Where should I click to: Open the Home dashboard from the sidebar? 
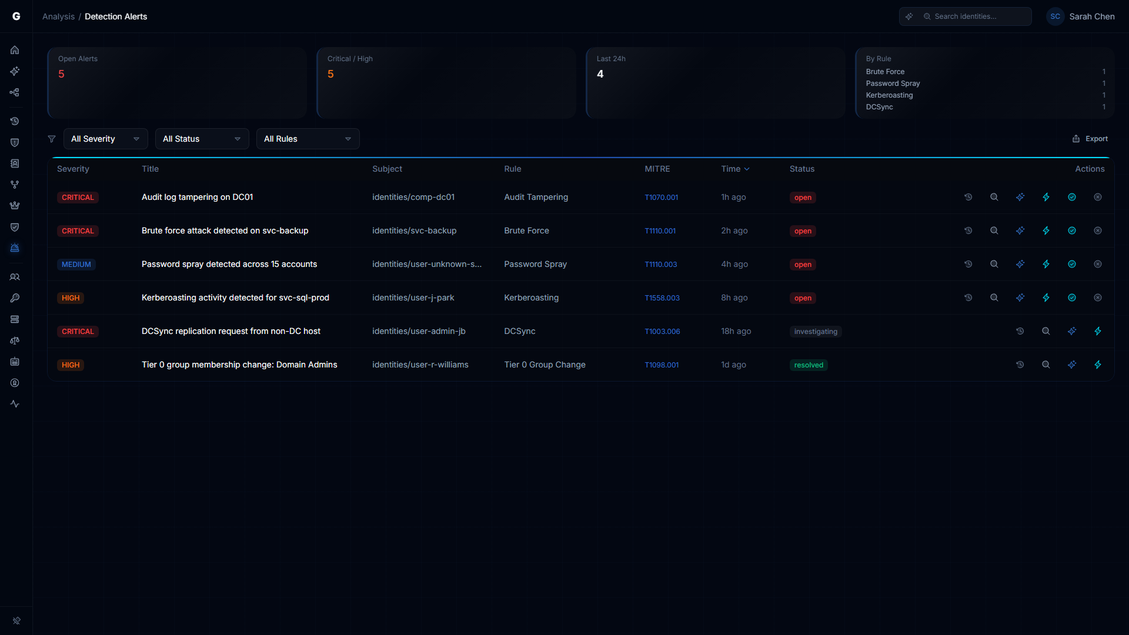pyautogui.click(x=15, y=50)
